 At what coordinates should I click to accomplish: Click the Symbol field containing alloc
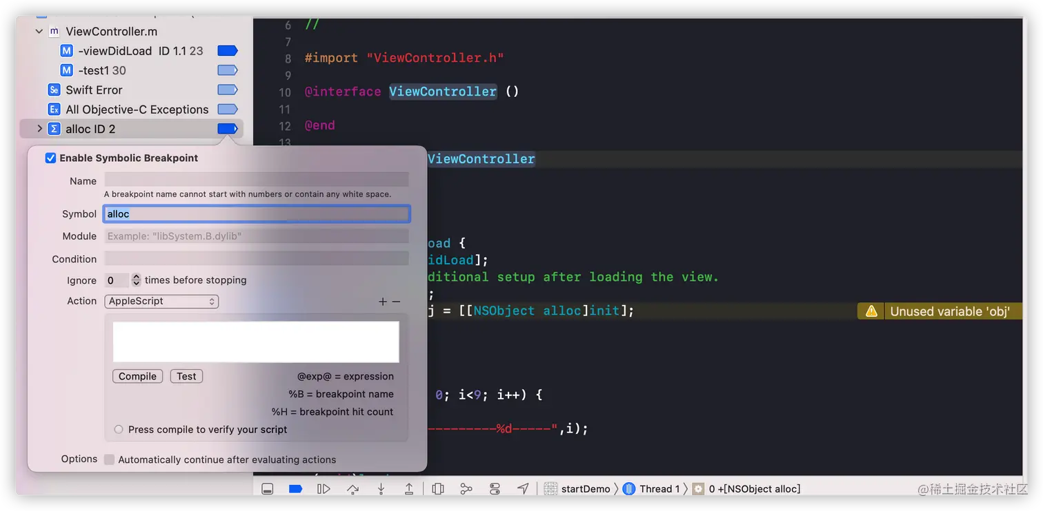click(x=257, y=214)
